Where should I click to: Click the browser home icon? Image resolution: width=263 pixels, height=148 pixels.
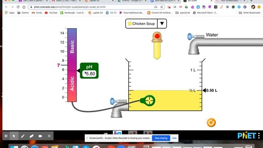(24, 7)
